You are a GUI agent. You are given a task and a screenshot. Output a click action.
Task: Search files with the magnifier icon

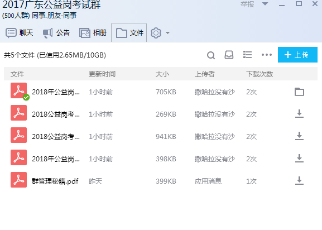click(x=211, y=55)
